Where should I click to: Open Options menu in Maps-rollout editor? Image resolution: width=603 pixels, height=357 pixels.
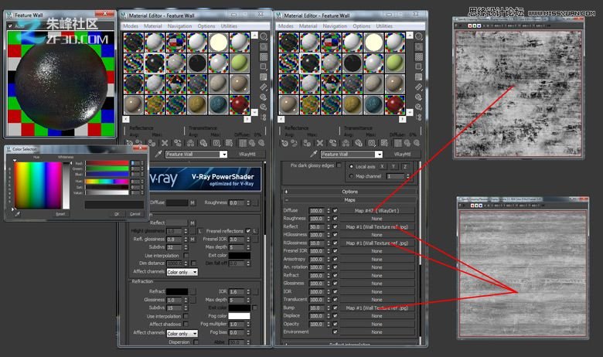362,26
